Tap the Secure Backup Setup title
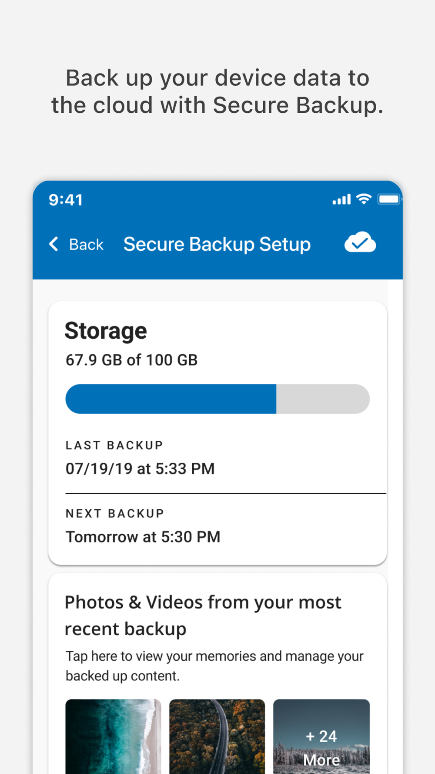The height and width of the screenshot is (774, 435). click(217, 244)
